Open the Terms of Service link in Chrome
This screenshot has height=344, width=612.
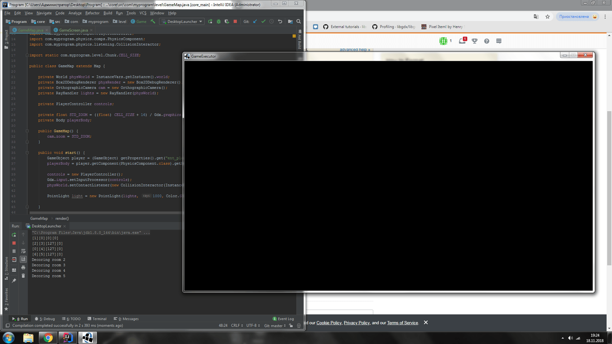tap(402, 323)
